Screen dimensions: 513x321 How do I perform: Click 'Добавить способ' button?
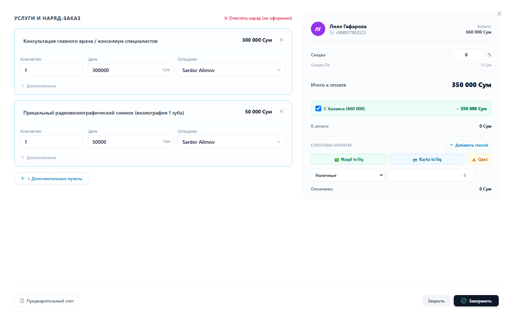click(469, 145)
